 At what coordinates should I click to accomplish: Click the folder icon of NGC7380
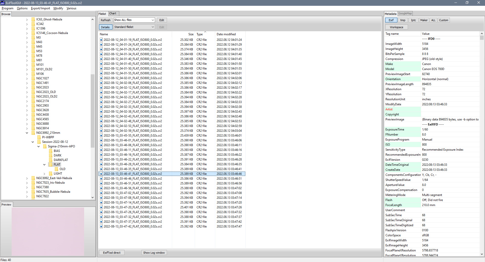pyautogui.click(x=33, y=187)
